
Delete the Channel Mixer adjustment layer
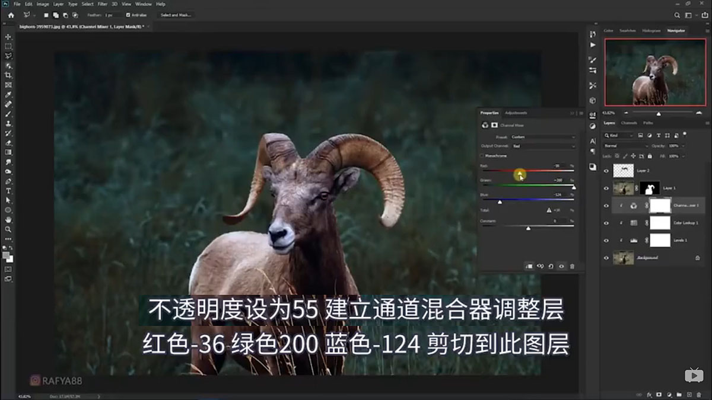(x=572, y=266)
